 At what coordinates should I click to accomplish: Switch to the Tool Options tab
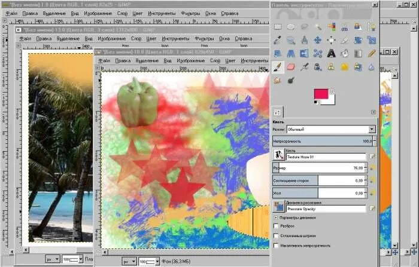click(x=277, y=112)
